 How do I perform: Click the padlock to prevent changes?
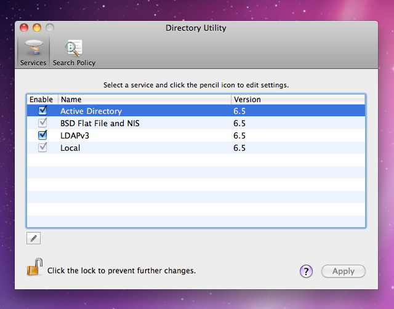pyautogui.click(x=34, y=268)
